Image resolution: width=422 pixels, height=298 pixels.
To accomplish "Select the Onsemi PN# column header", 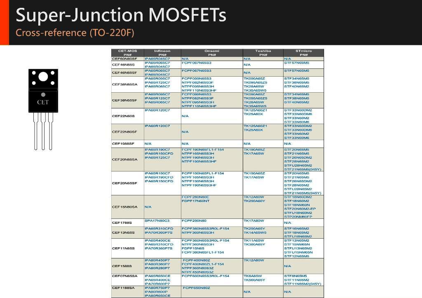I will pyautogui.click(x=211, y=53).
